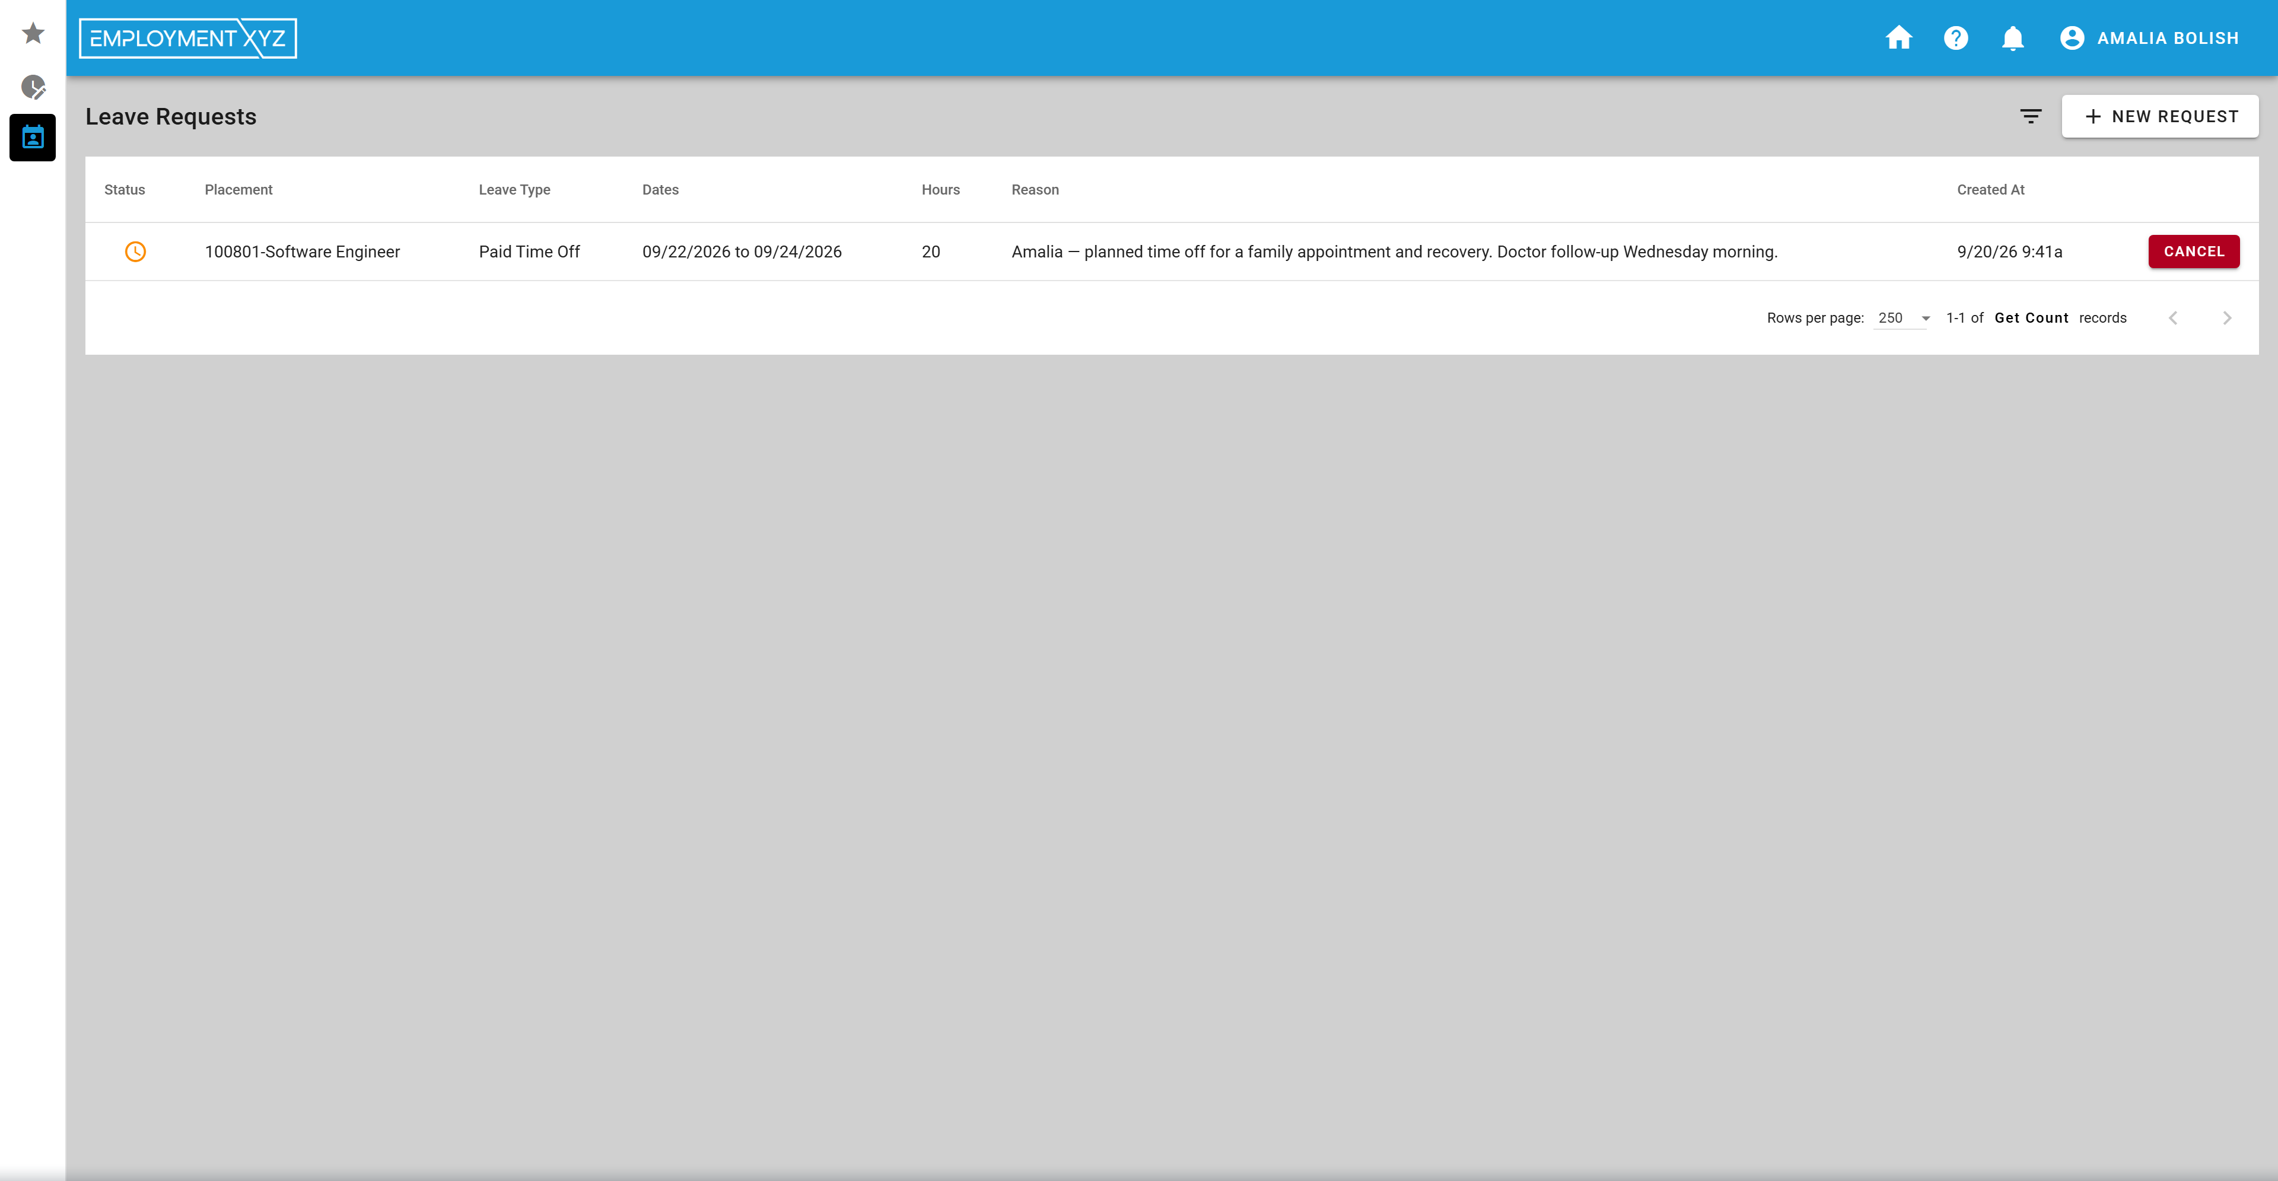Go to Home via house icon
This screenshot has height=1181, width=2278.
coord(1898,38)
